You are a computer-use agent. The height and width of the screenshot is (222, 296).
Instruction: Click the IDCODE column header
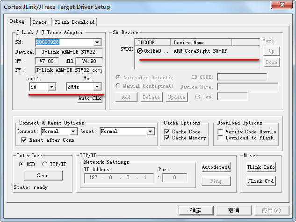pos(152,42)
